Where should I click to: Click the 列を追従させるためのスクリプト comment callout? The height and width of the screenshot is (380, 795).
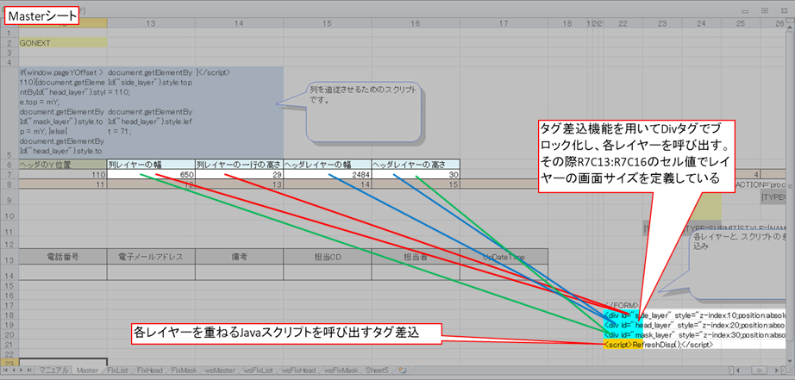tap(366, 111)
